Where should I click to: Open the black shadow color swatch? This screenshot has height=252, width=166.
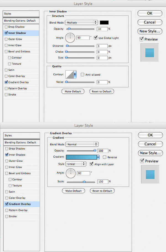(x=104, y=22)
